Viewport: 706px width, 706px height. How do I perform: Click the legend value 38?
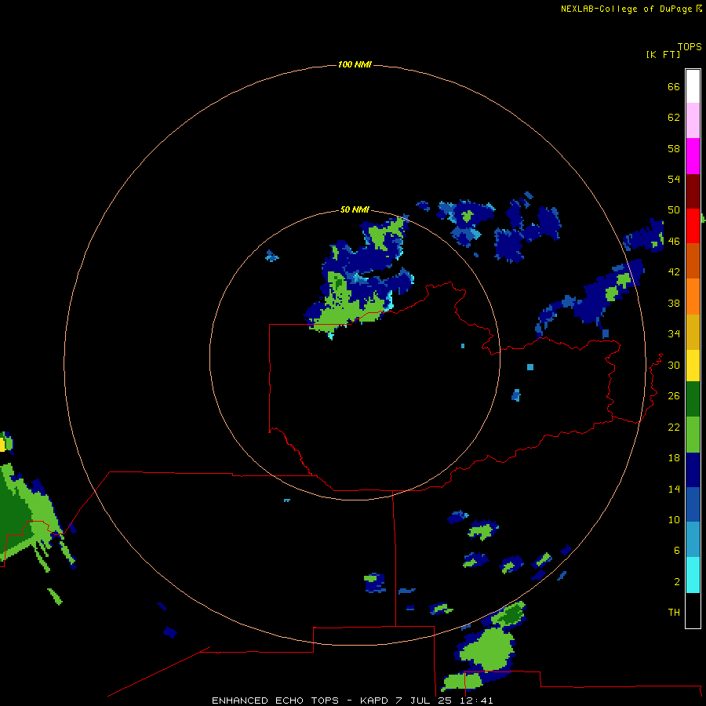coord(674,303)
